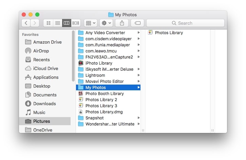Expand Lightroom folder with its arrow
Viewport: 246px width, 160px height.
click(138, 75)
